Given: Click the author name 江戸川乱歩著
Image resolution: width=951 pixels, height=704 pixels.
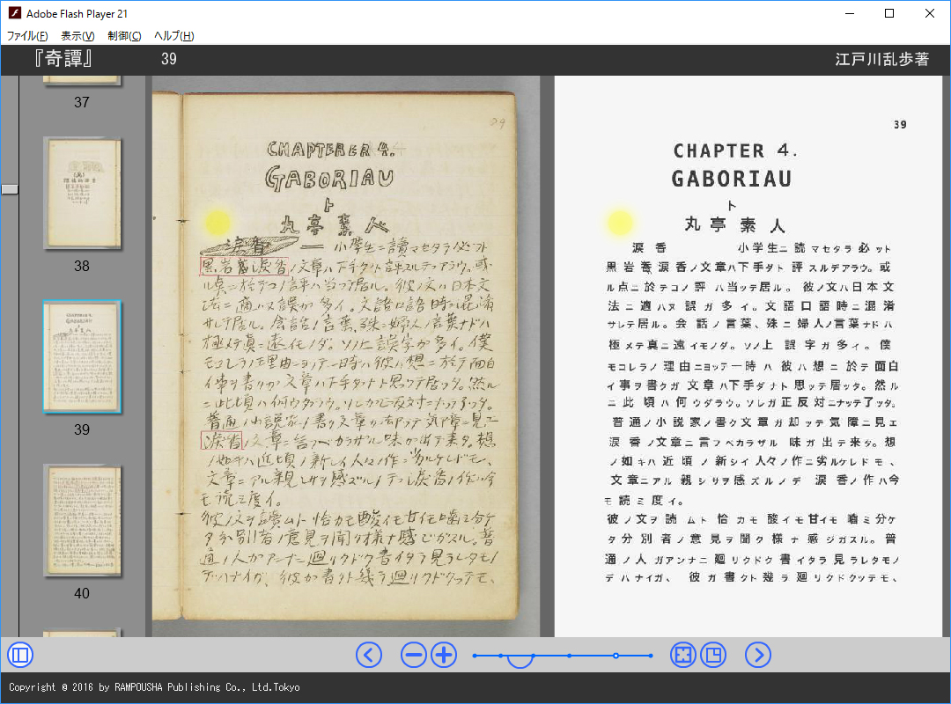Looking at the screenshot, I should (x=881, y=59).
